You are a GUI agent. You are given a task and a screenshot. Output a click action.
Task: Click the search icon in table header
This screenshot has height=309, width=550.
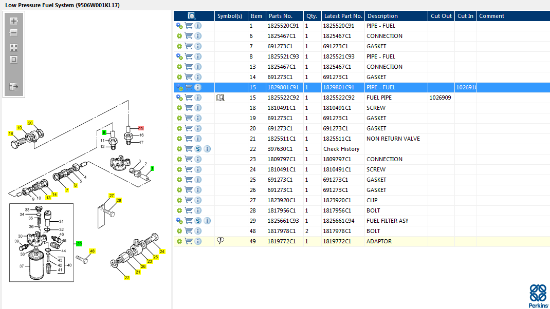click(192, 16)
